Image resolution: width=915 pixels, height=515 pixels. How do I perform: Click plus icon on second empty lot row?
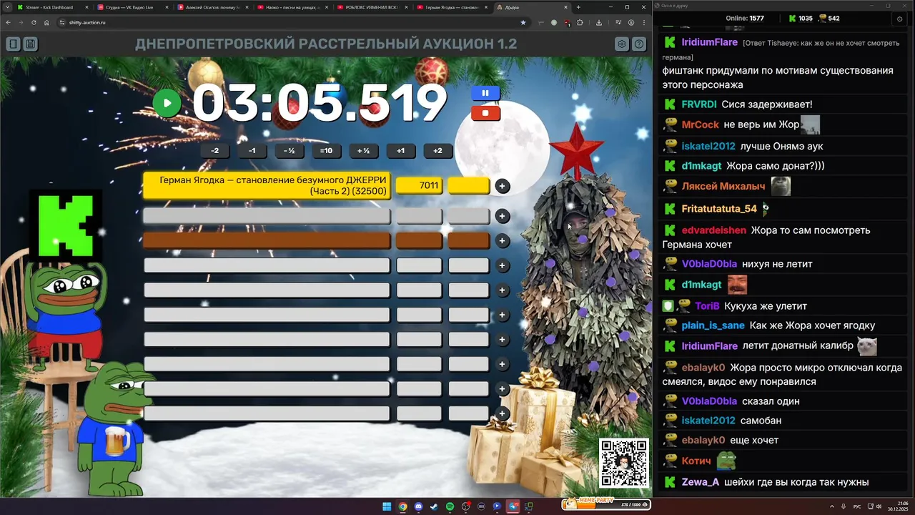503,216
